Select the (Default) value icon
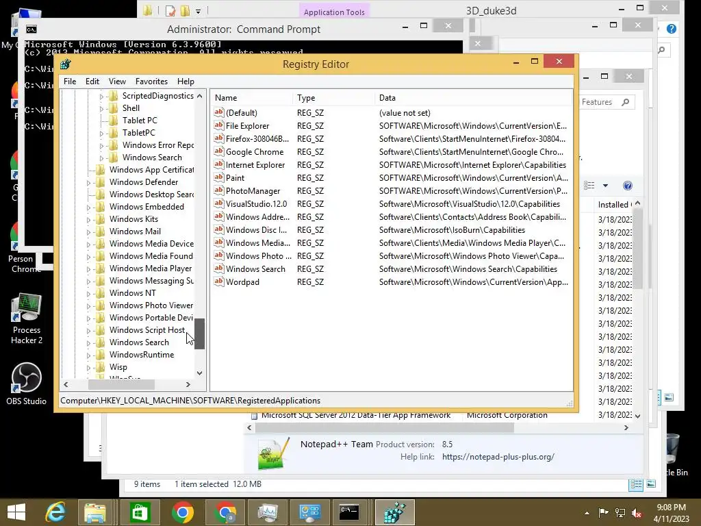The image size is (701, 526). click(x=218, y=112)
